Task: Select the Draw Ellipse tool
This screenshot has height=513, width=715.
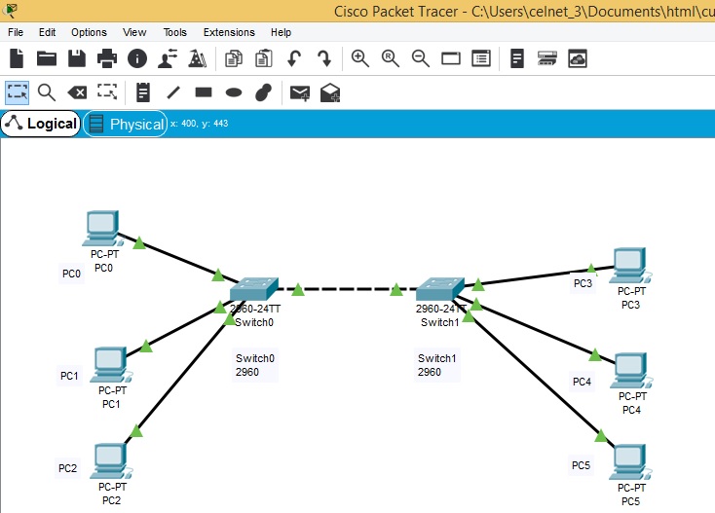Action: [234, 92]
